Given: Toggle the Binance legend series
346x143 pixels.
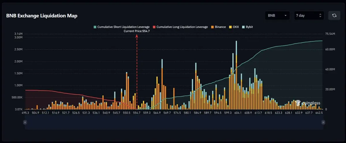Looking at the screenshot, I should tap(218, 27).
